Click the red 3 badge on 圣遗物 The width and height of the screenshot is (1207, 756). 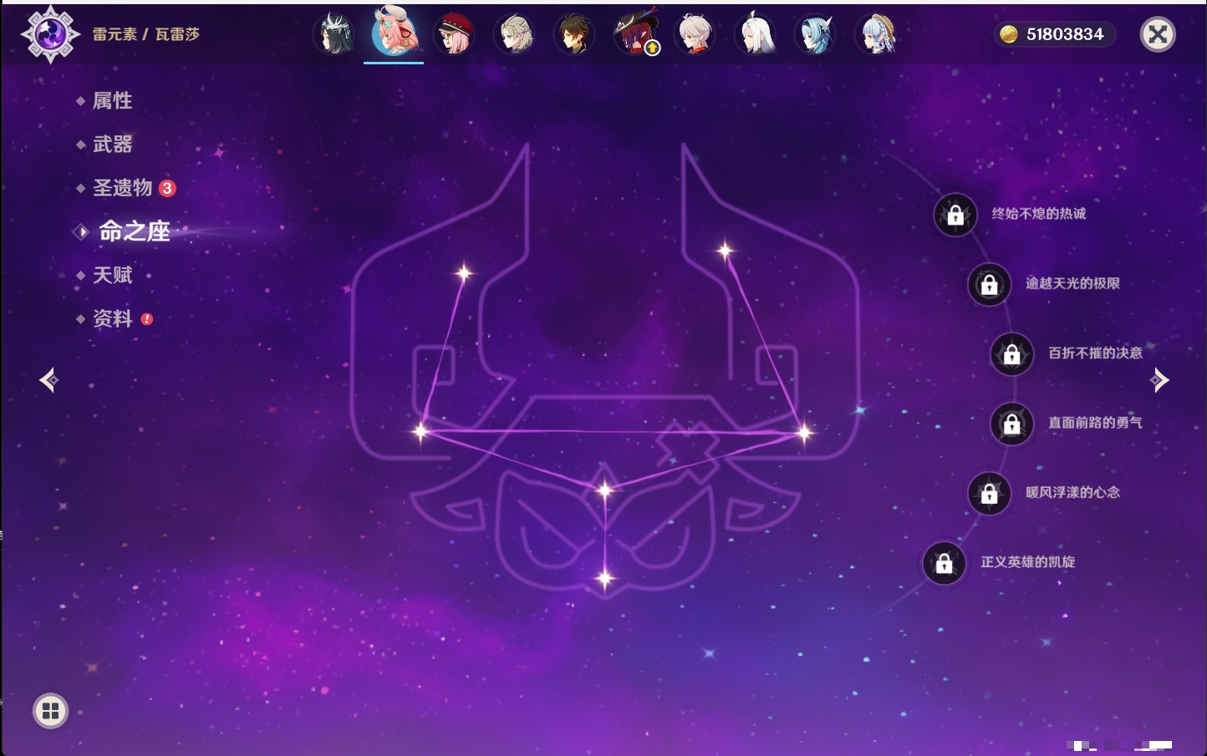(x=167, y=188)
